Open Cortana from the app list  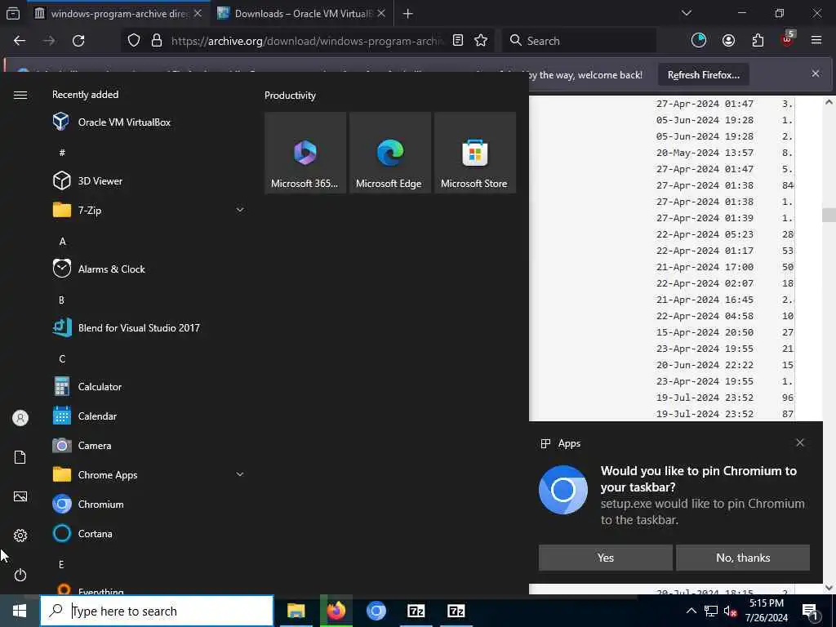click(82, 533)
